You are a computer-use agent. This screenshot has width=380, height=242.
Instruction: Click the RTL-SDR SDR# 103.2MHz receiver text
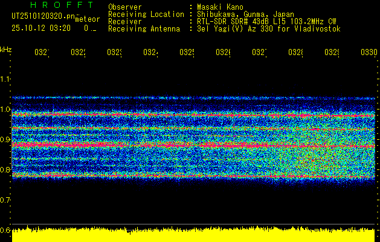click(266, 22)
